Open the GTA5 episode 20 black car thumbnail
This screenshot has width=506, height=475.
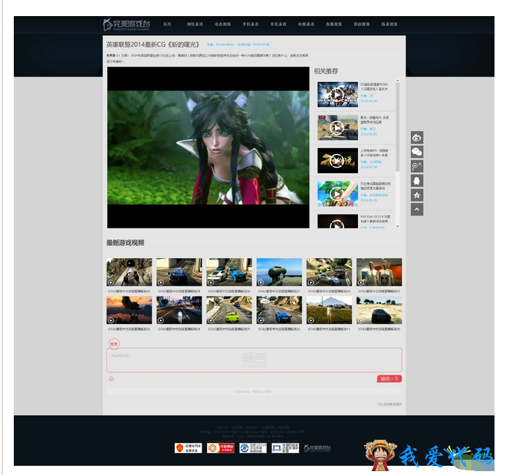[379, 310]
